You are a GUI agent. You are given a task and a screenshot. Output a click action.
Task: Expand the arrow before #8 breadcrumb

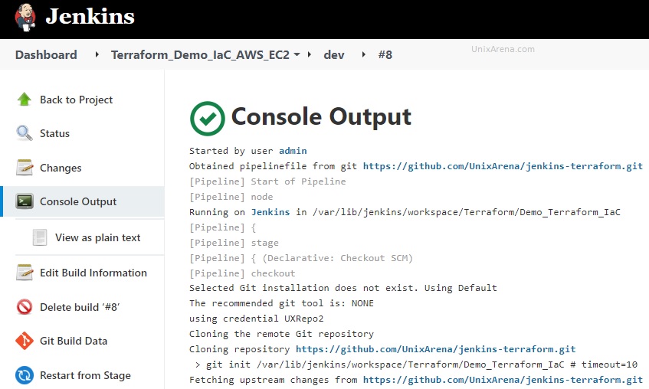coord(363,54)
